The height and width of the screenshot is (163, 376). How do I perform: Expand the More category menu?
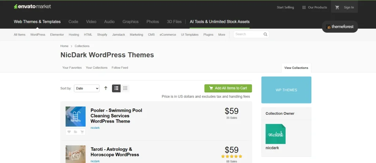[x=221, y=35]
